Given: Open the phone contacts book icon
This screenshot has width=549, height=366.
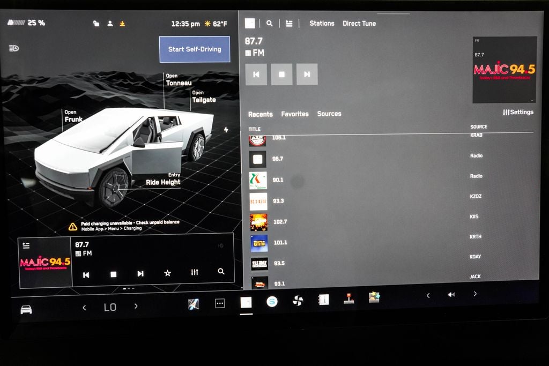Looking at the screenshot, I should point(323,300).
